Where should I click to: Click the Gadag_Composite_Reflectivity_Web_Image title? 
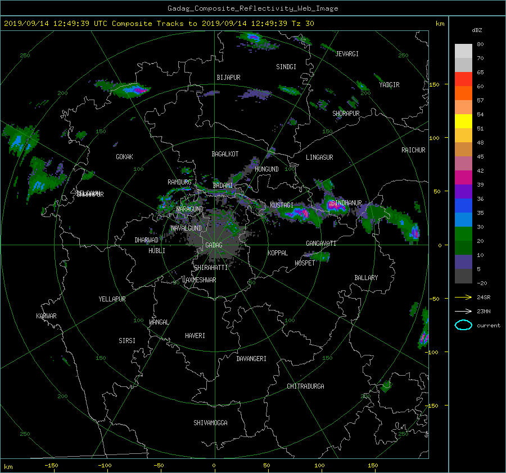click(x=252, y=8)
